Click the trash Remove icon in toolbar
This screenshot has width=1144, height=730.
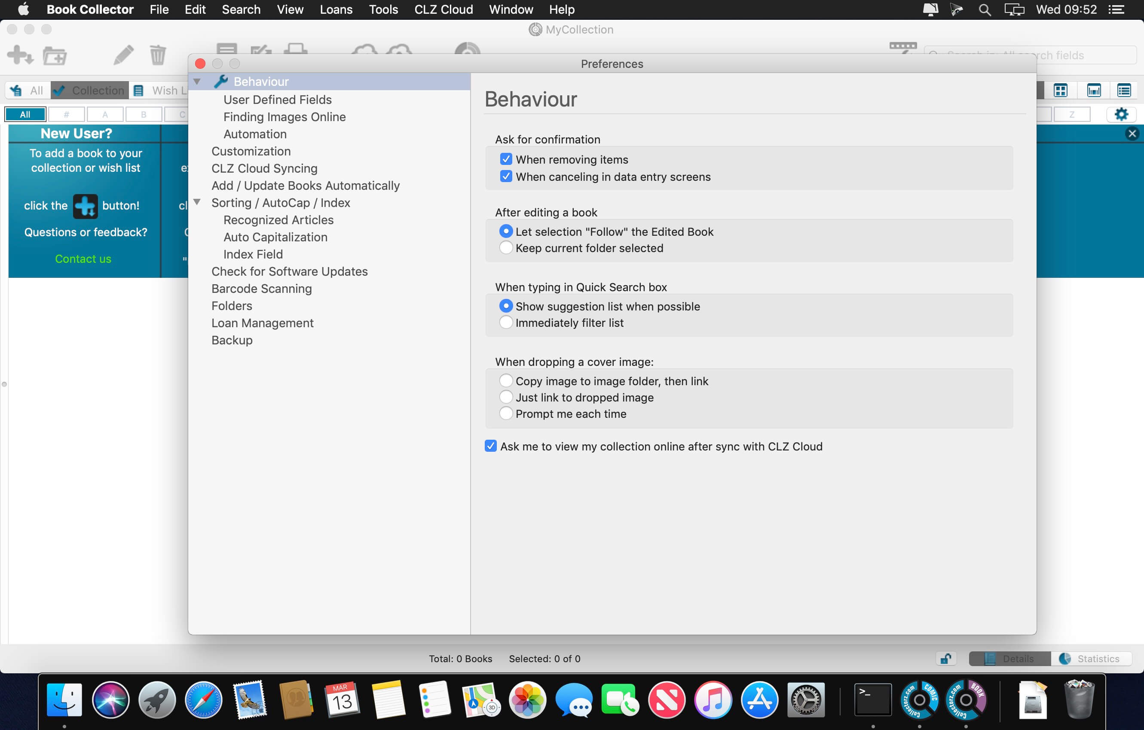click(158, 55)
